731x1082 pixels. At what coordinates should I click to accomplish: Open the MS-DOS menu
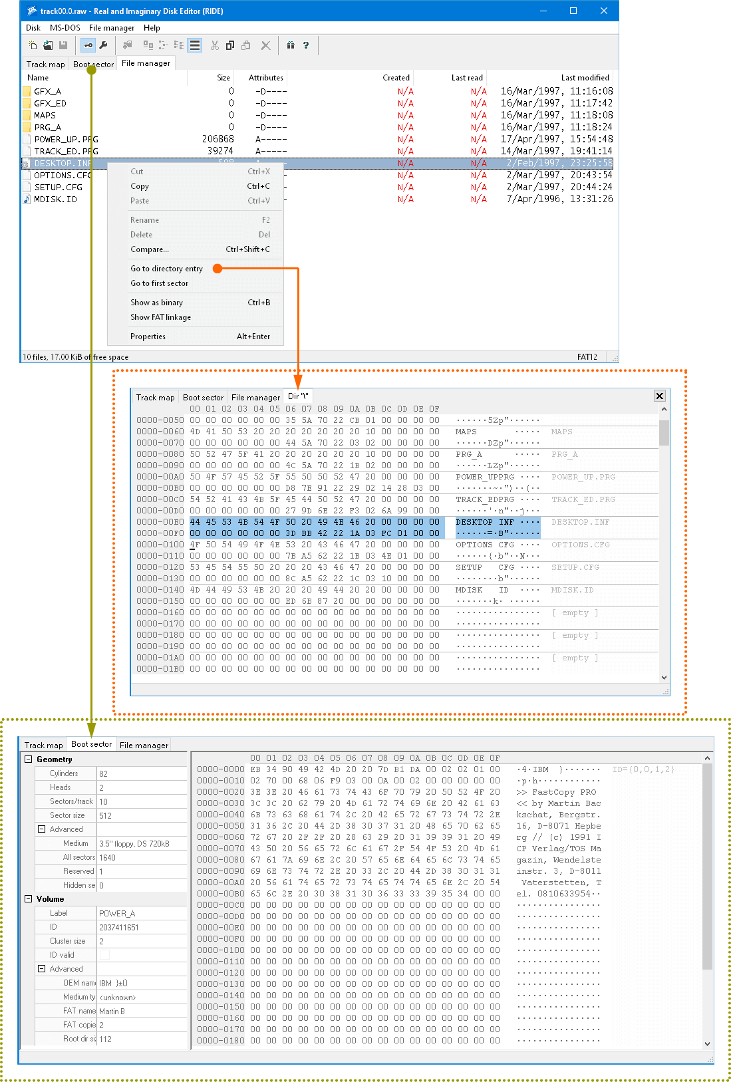tap(65, 28)
